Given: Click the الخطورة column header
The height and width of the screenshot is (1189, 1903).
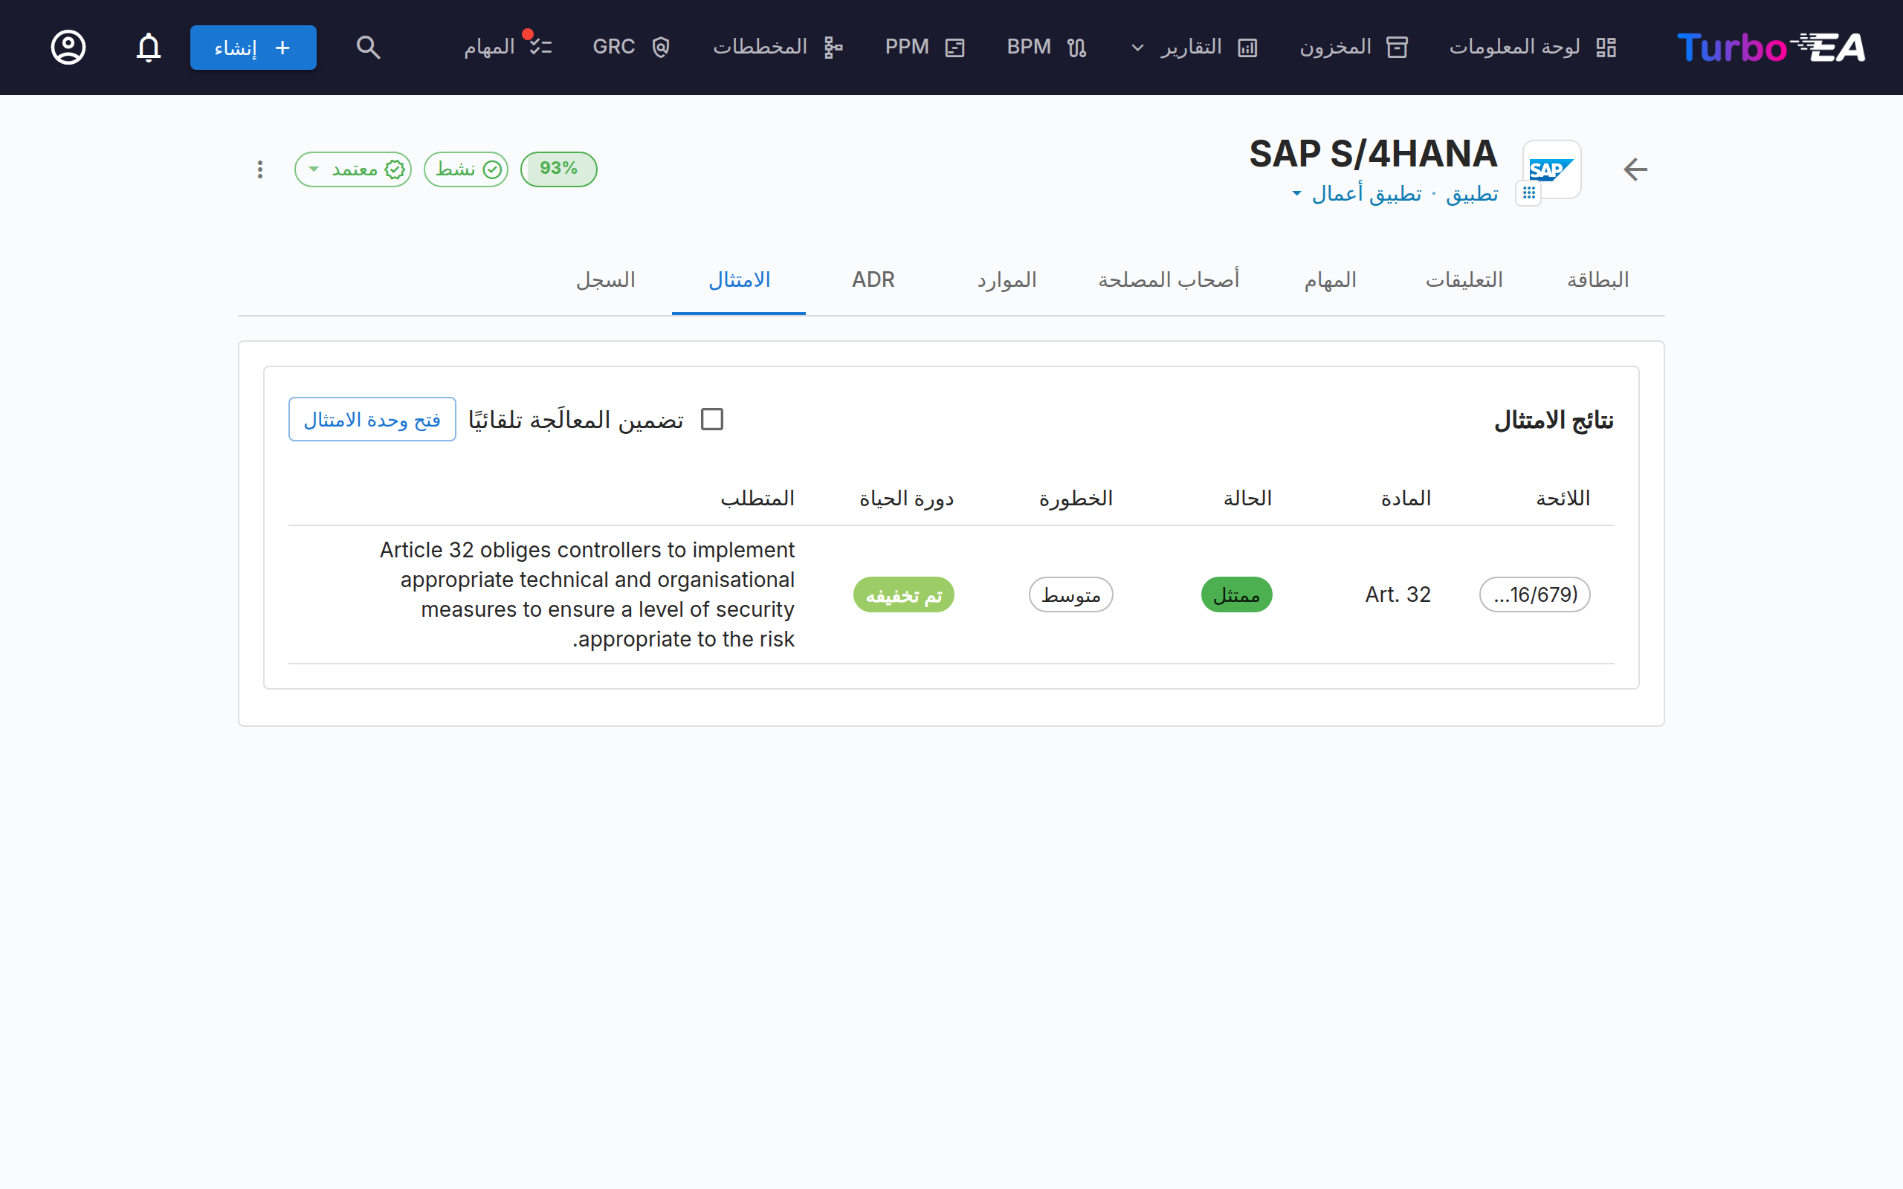Looking at the screenshot, I should tap(1076, 499).
